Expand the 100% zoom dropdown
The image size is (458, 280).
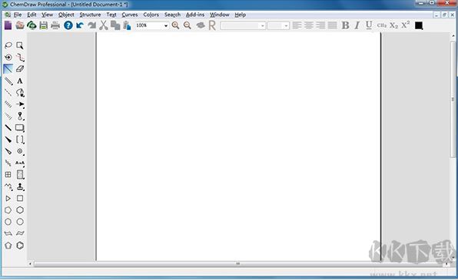coord(166,25)
